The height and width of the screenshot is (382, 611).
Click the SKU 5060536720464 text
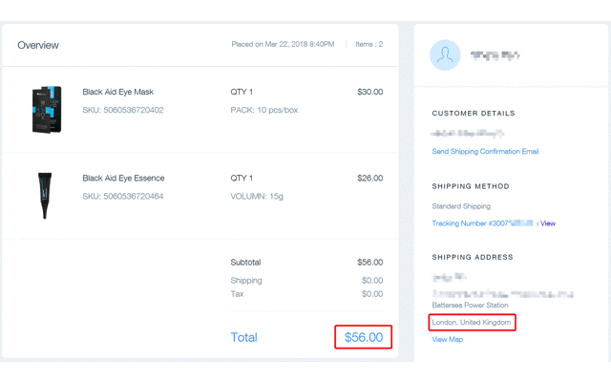[123, 197]
